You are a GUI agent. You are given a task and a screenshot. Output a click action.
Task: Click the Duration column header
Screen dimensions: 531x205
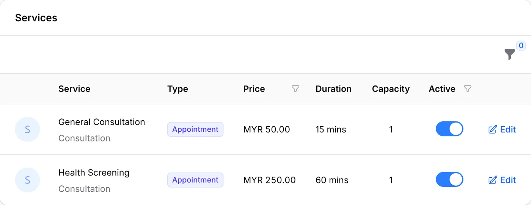(x=333, y=89)
